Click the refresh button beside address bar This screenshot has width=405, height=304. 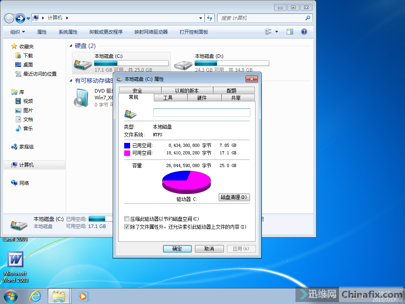[210, 18]
